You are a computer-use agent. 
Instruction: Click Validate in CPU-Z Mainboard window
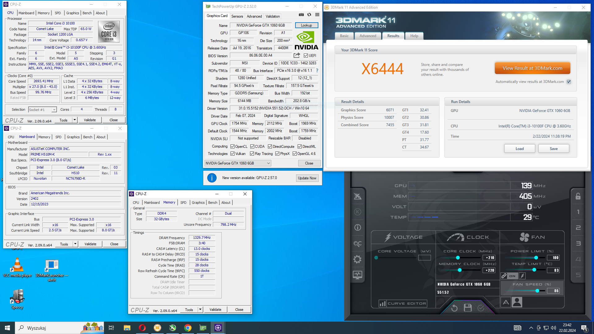(90, 244)
